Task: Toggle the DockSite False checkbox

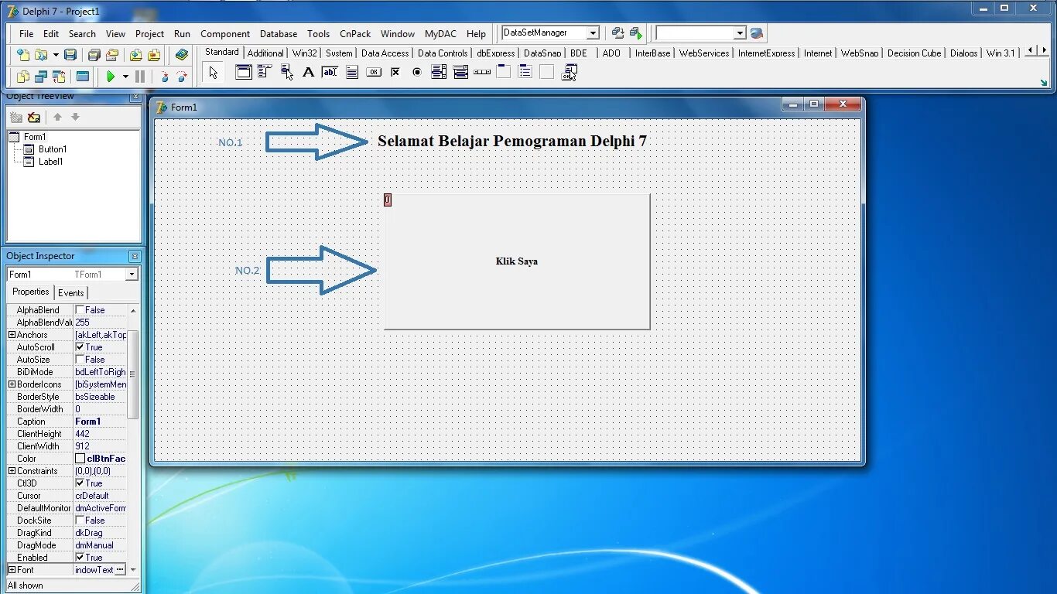Action: click(x=80, y=521)
